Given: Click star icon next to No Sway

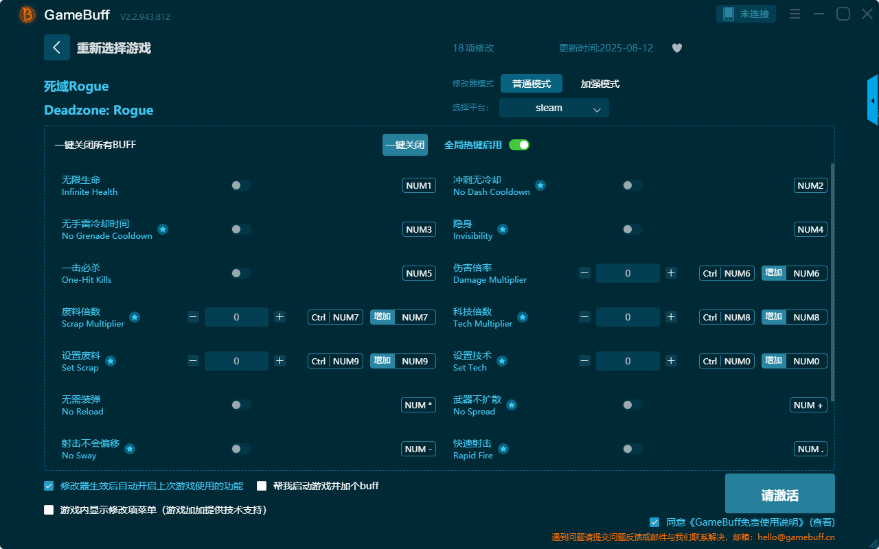Looking at the screenshot, I should [130, 449].
